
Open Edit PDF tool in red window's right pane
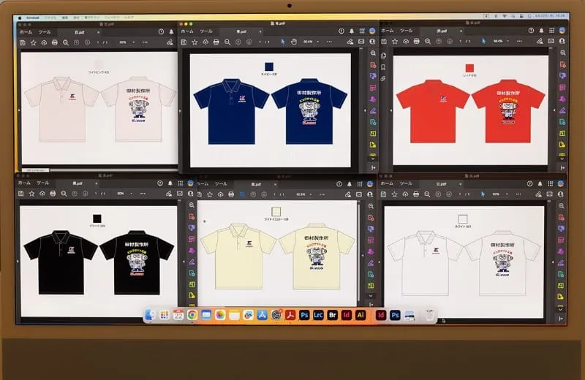562,87
